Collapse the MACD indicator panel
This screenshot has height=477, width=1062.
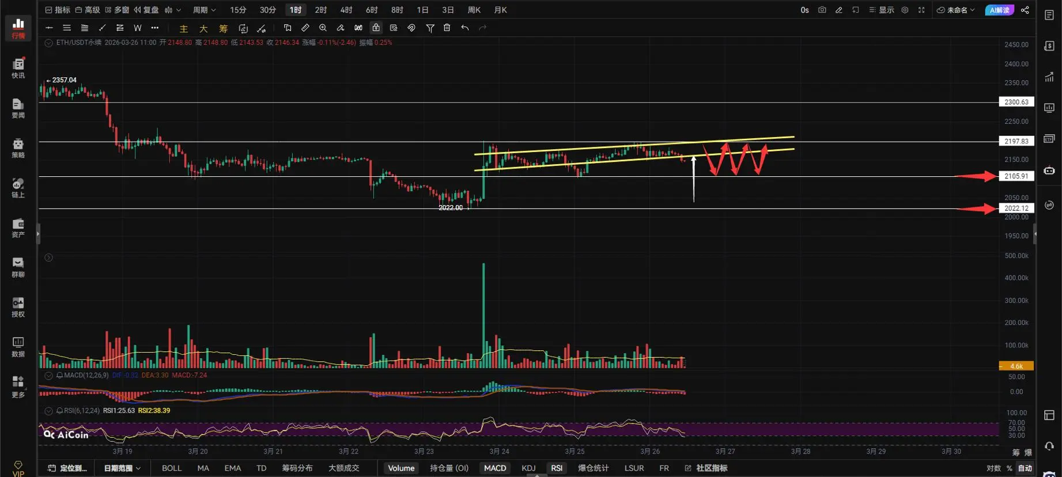49,376
